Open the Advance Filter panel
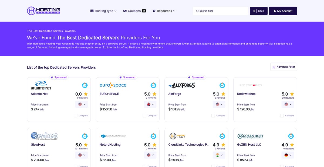Screen dimensions: 324x167 point(283,67)
